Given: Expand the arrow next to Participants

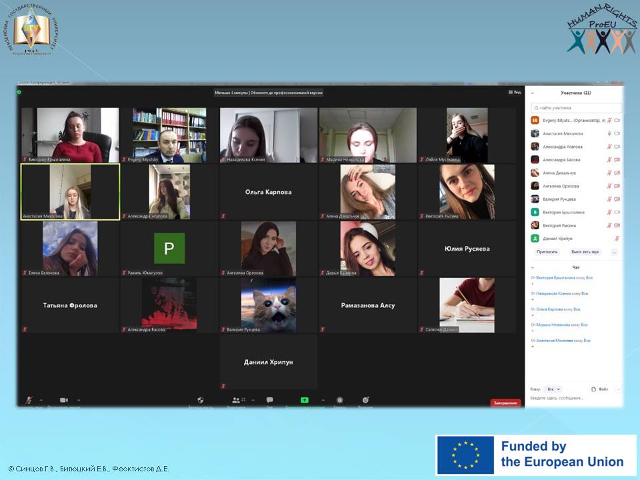Looking at the screenshot, I should [253, 400].
